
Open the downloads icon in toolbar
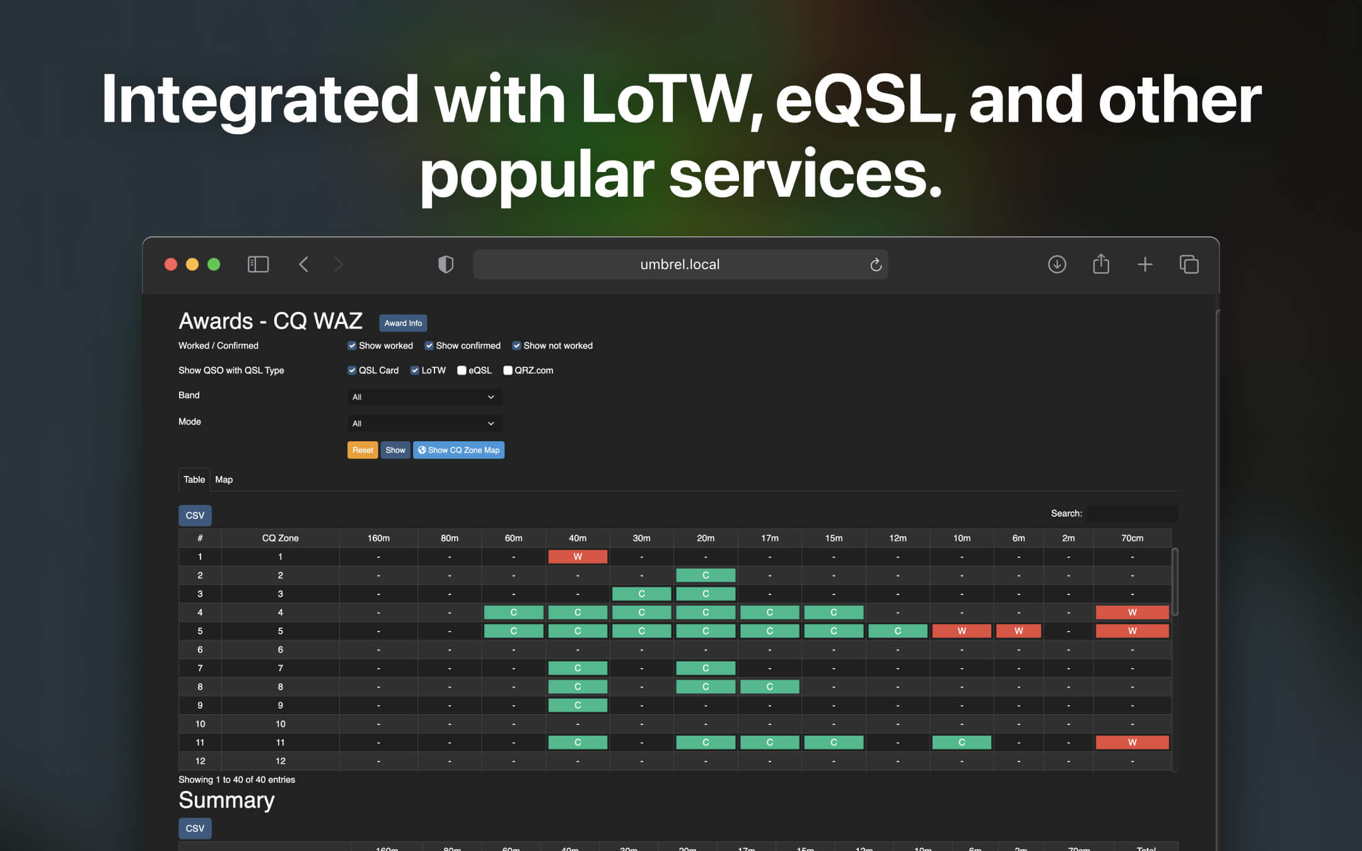1057,264
